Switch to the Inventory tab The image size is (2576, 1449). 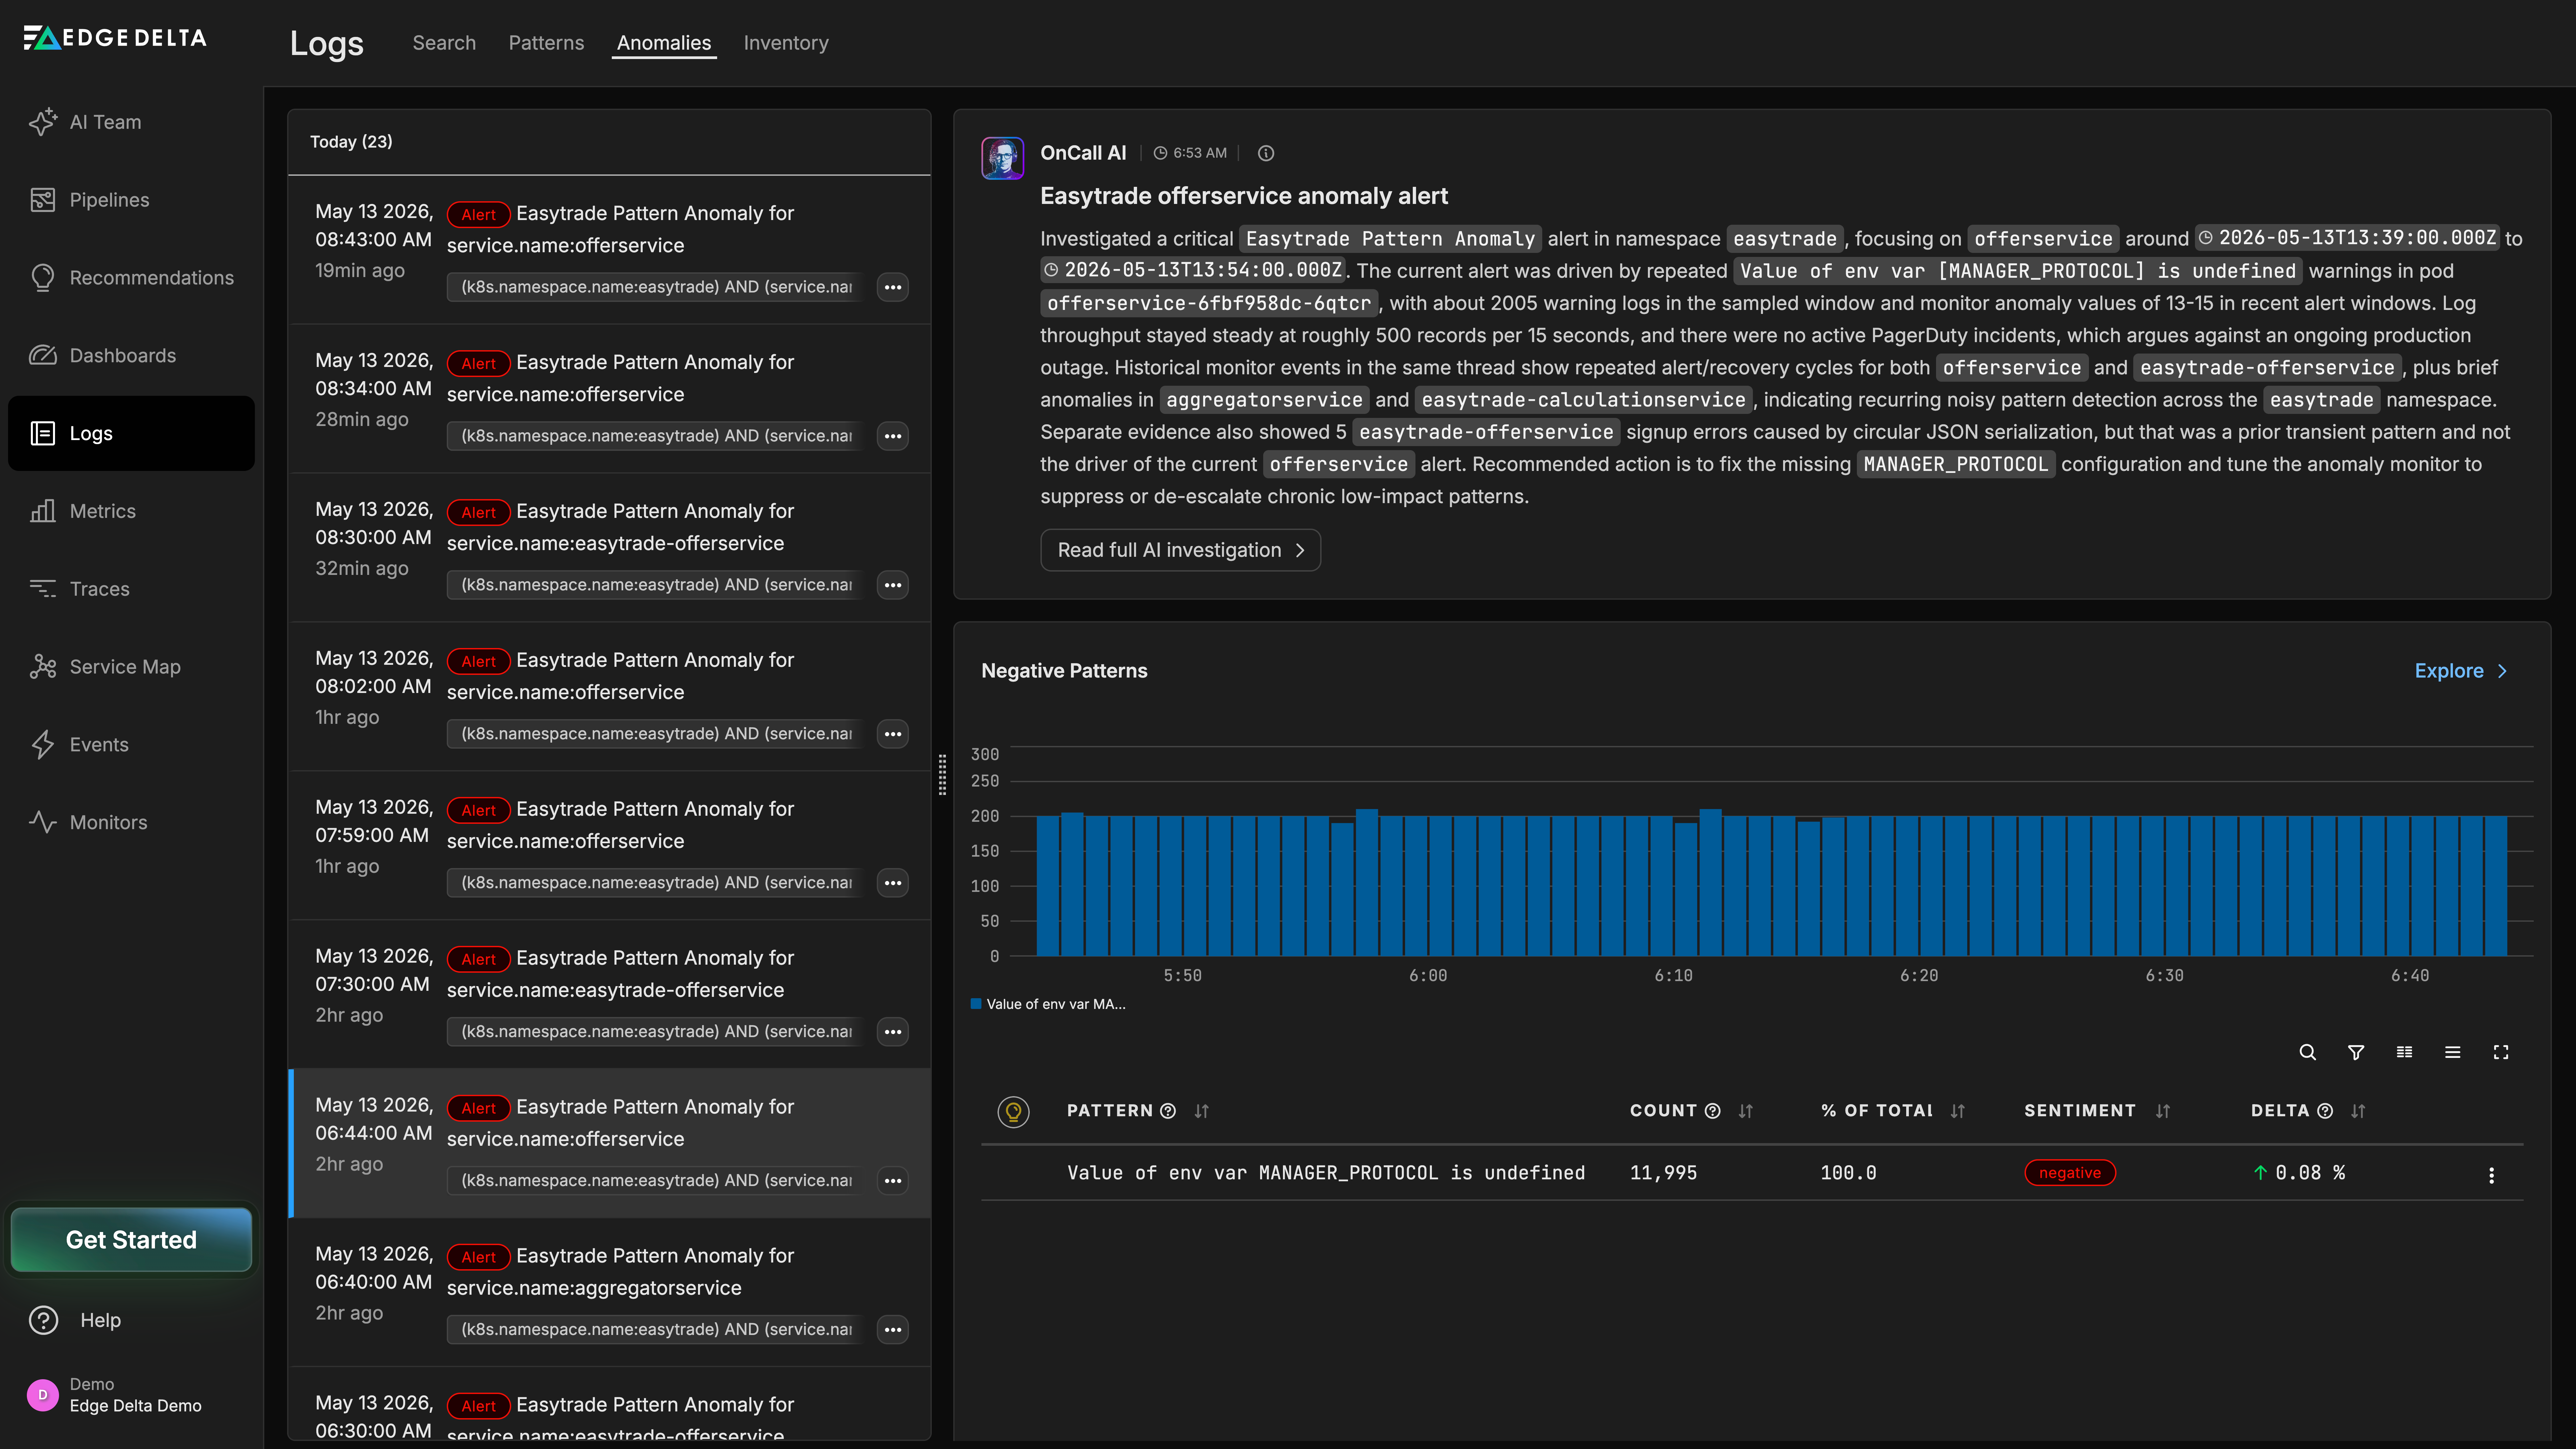[x=786, y=43]
